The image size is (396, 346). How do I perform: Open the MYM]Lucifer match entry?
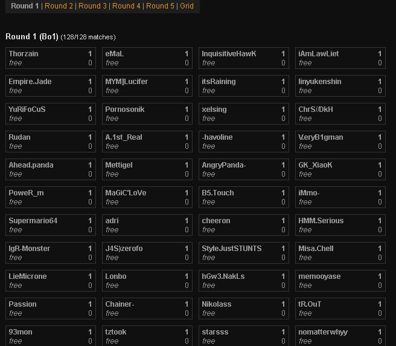[x=127, y=82]
